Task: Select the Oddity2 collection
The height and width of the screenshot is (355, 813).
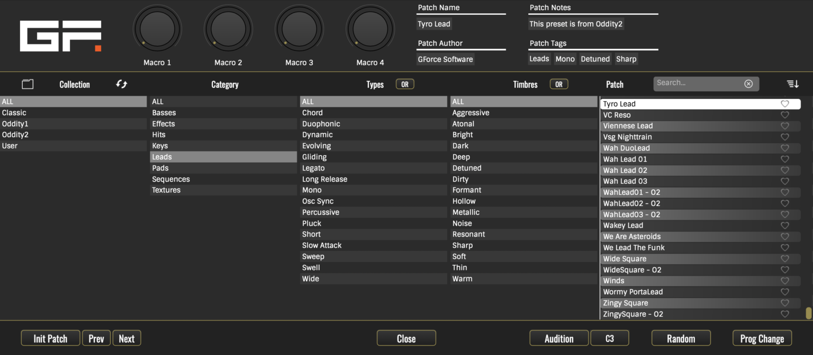Action: (x=74, y=134)
